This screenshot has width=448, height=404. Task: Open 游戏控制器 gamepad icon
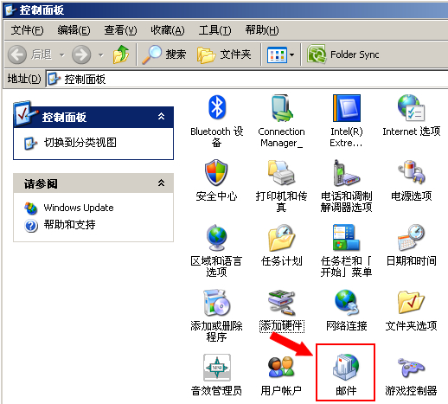point(412,368)
